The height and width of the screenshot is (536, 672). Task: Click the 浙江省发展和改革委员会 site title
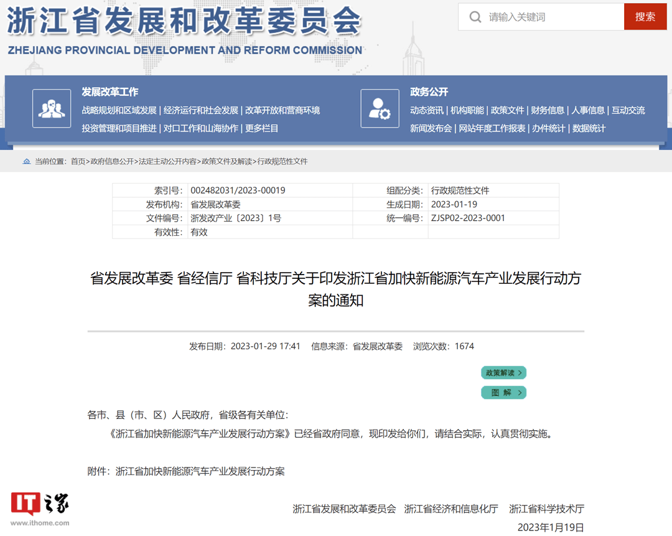tap(184, 21)
